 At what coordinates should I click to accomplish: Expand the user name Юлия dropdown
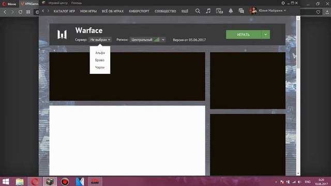tap(285, 10)
